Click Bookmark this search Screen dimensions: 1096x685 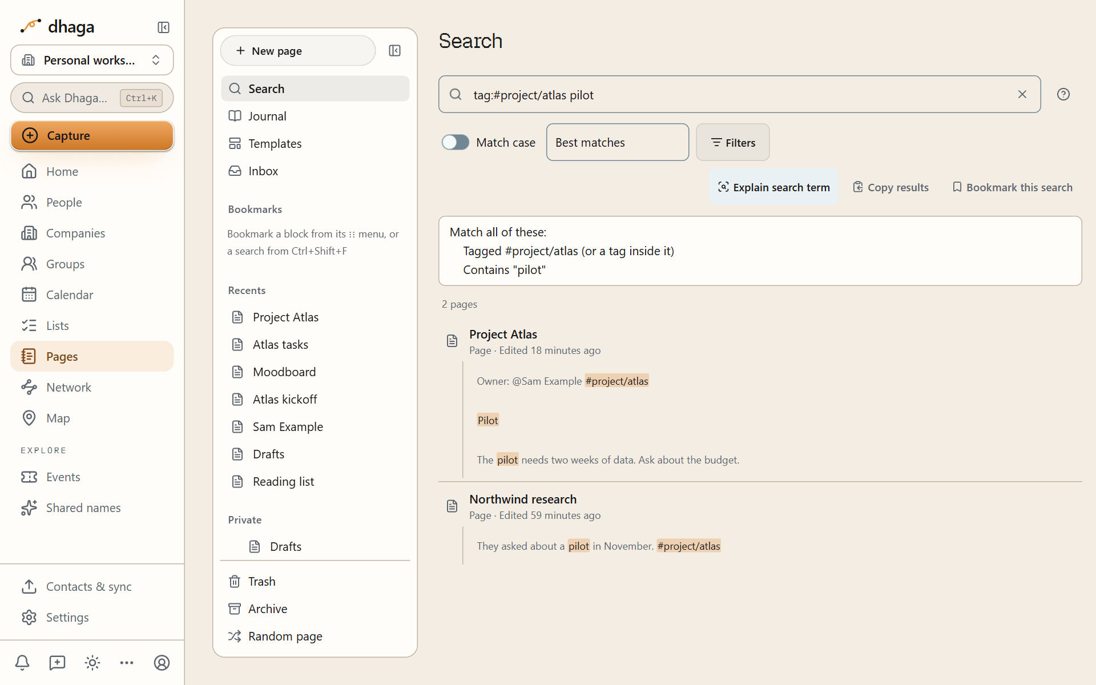coord(1012,187)
